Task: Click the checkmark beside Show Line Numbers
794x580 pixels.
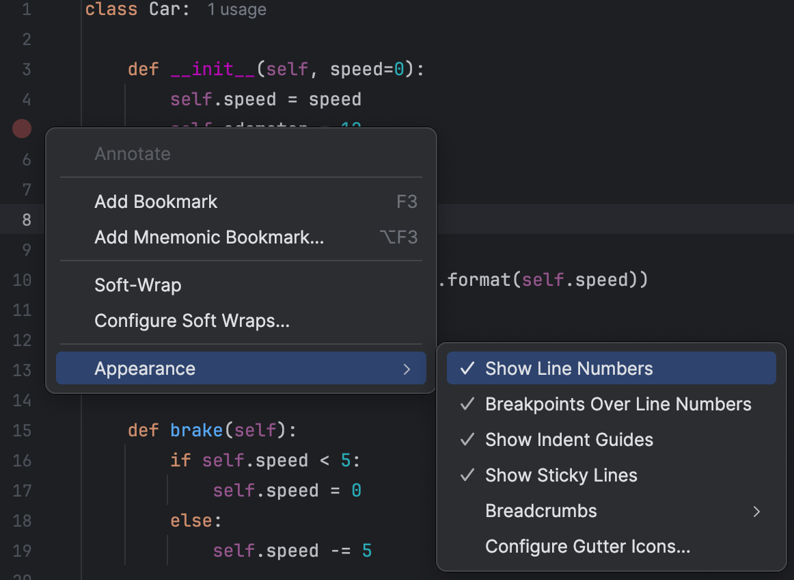Action: [467, 368]
